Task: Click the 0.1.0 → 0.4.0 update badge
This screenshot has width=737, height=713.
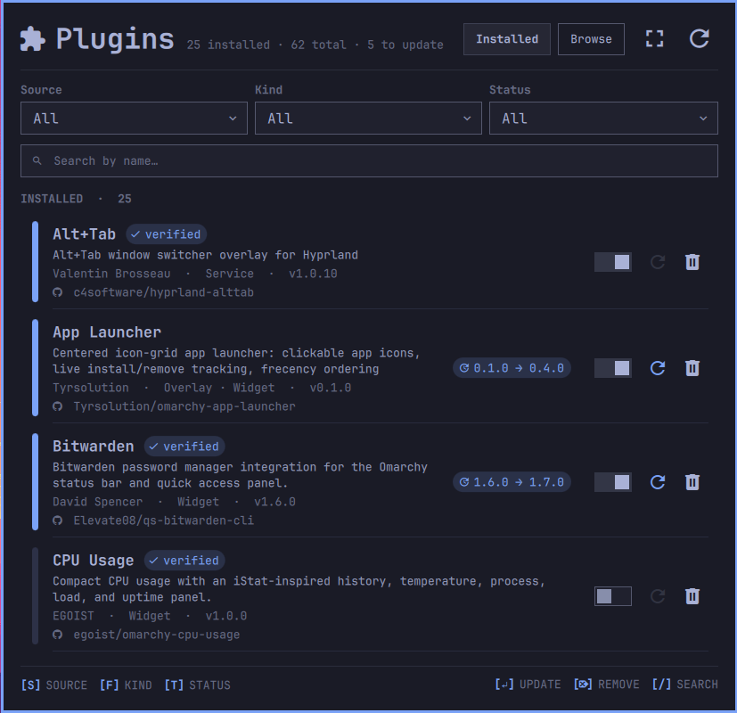Action: point(512,368)
